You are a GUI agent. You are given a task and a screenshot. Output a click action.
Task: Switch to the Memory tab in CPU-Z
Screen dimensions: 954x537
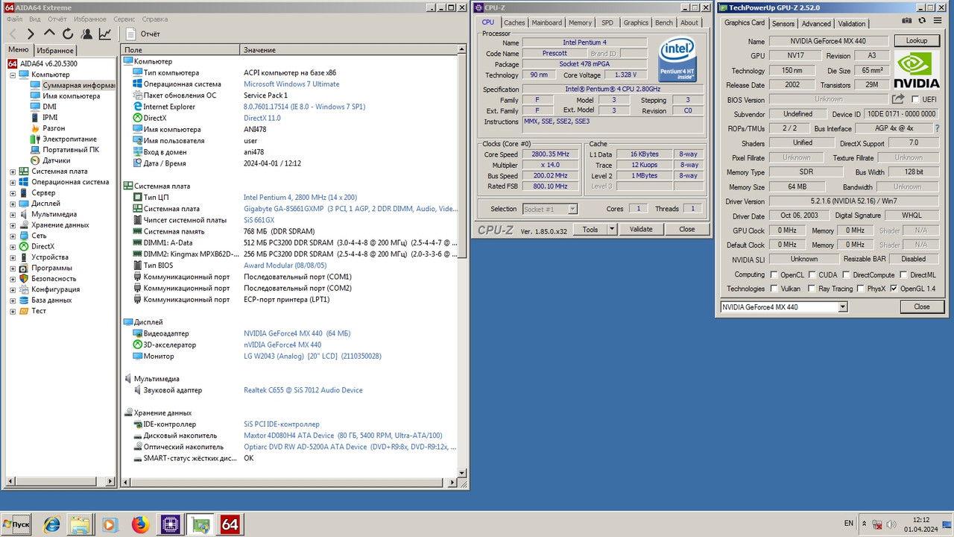pos(580,22)
